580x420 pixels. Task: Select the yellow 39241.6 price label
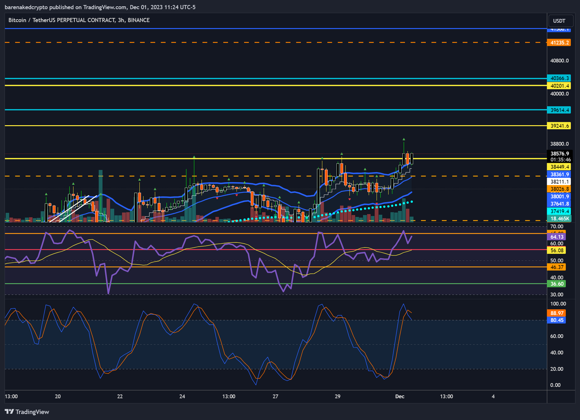[x=560, y=126]
